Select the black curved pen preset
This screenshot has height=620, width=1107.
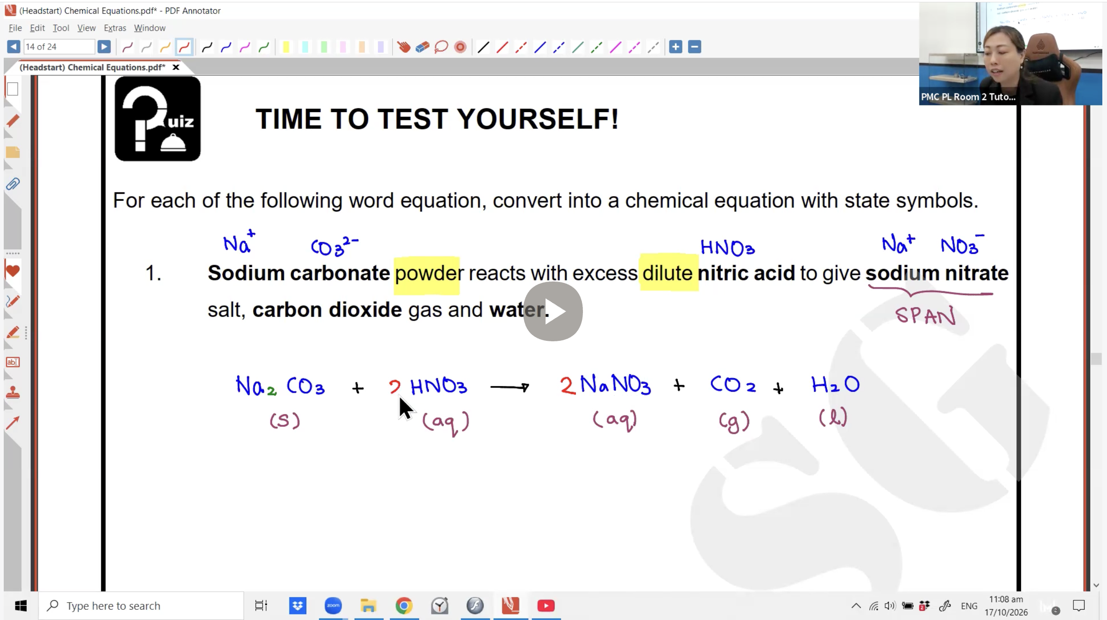tap(207, 47)
